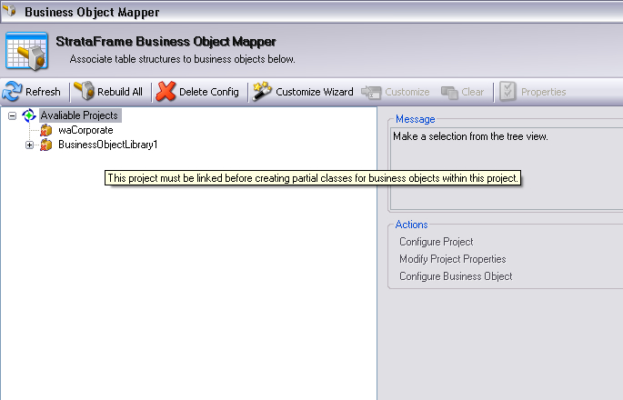Click the Clear toolbar icon

pyautogui.click(x=449, y=92)
